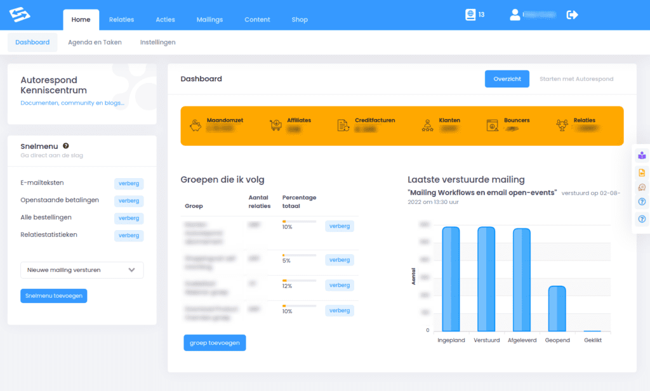
Task: Click the Verstuurd bar in the chart
Action: (486, 279)
